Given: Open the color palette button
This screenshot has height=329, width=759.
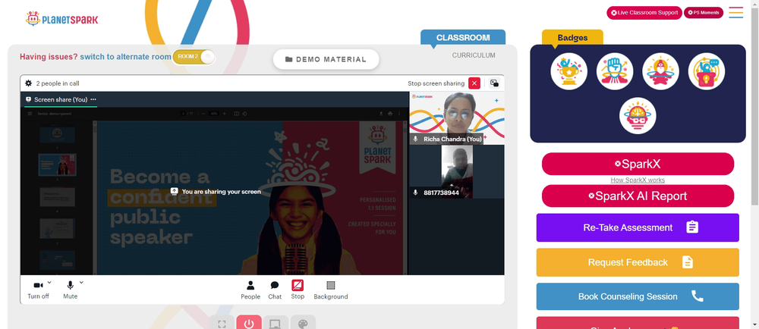Looking at the screenshot, I should pos(303,324).
